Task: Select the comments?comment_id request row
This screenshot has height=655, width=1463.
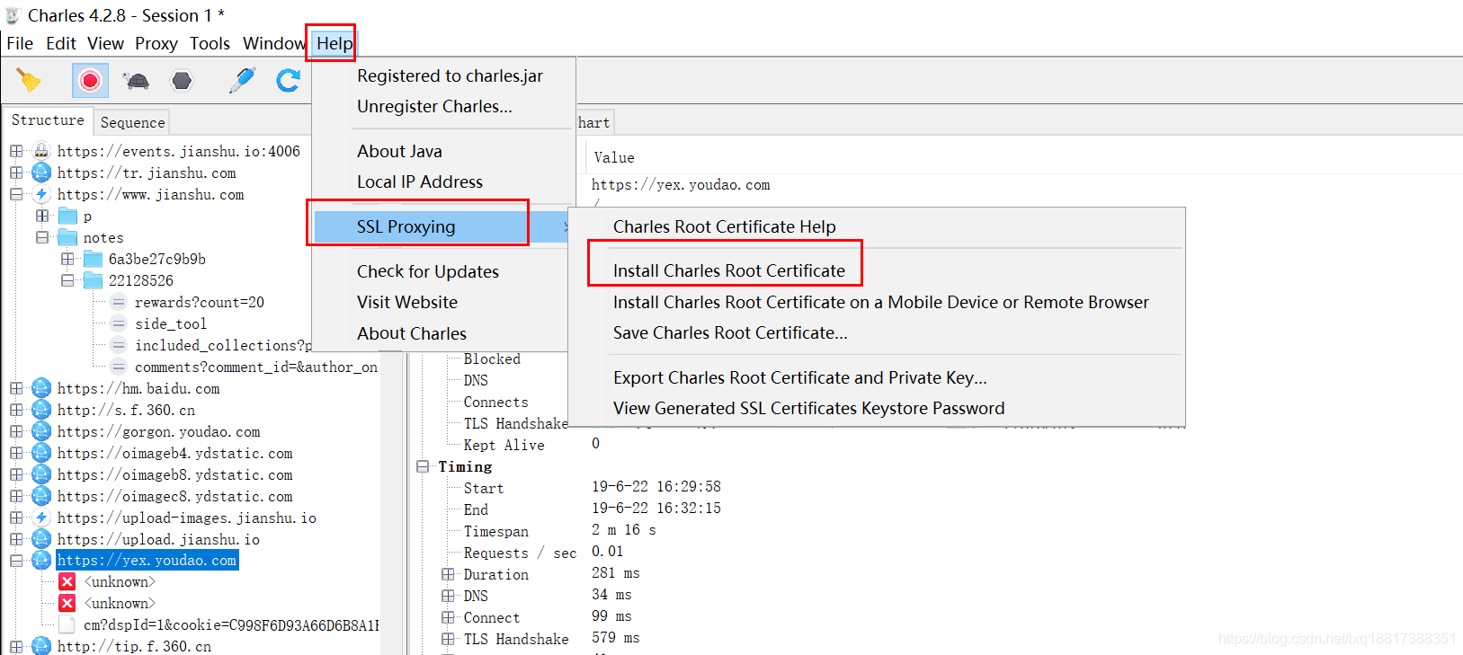Action: coord(255,367)
